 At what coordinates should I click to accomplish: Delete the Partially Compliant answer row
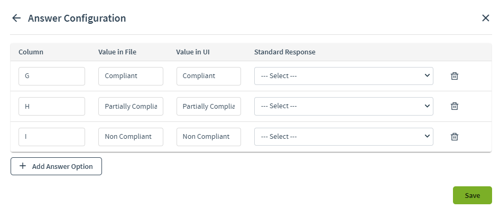pos(455,106)
